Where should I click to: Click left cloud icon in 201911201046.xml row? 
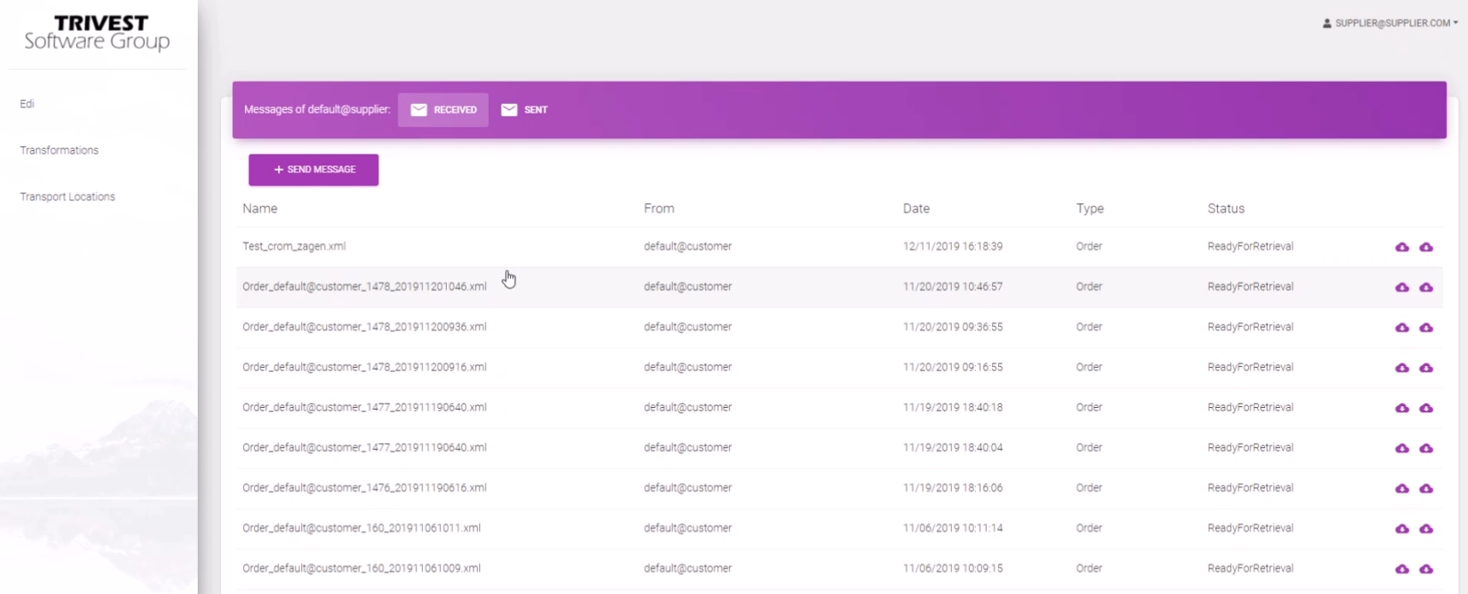coord(1401,287)
